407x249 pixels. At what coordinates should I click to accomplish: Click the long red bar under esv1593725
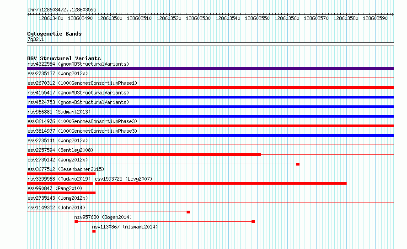pos(220,183)
